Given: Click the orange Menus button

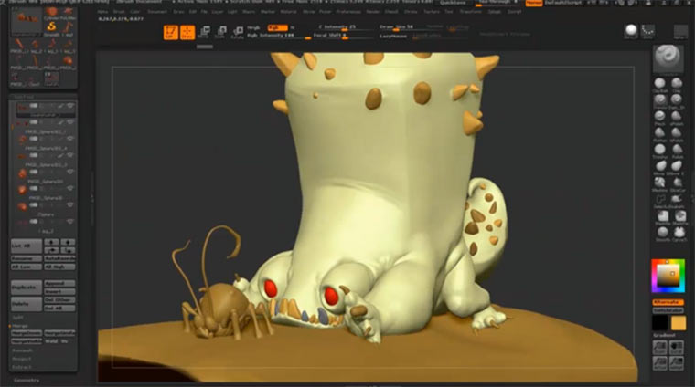Looking at the screenshot, I should 534,3.
